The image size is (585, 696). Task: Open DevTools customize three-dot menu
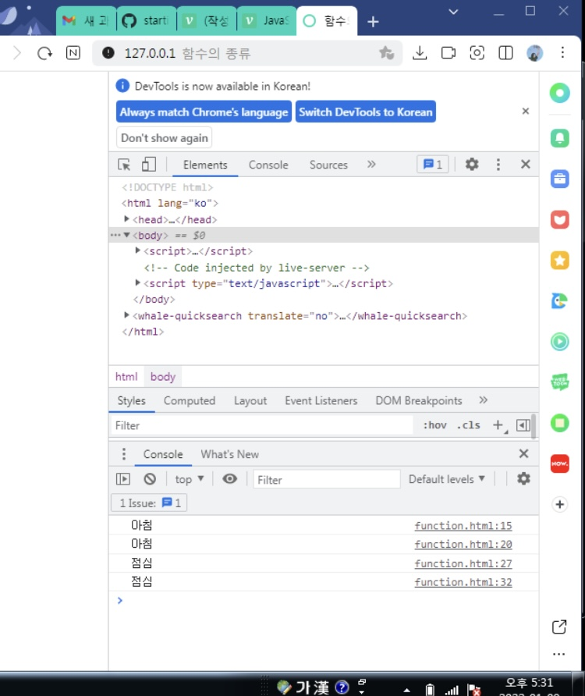[x=498, y=164]
